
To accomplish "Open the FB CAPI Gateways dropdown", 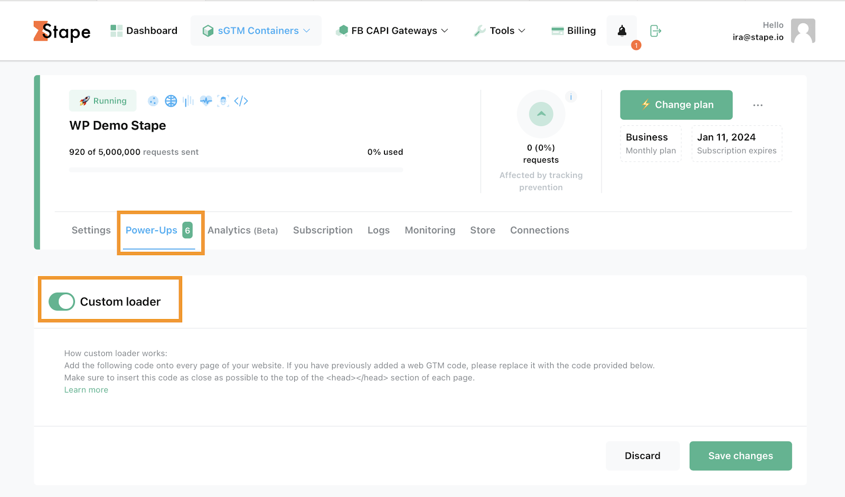I will (x=392, y=31).
